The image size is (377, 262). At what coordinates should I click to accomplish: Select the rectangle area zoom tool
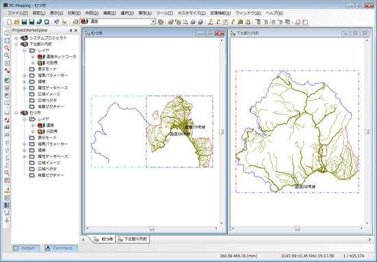7,40
